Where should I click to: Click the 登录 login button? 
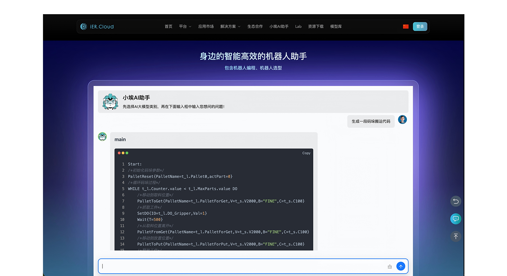[420, 27]
